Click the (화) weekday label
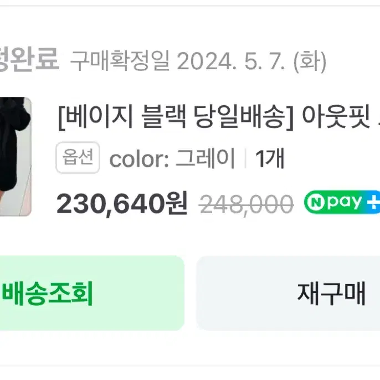 (310, 61)
